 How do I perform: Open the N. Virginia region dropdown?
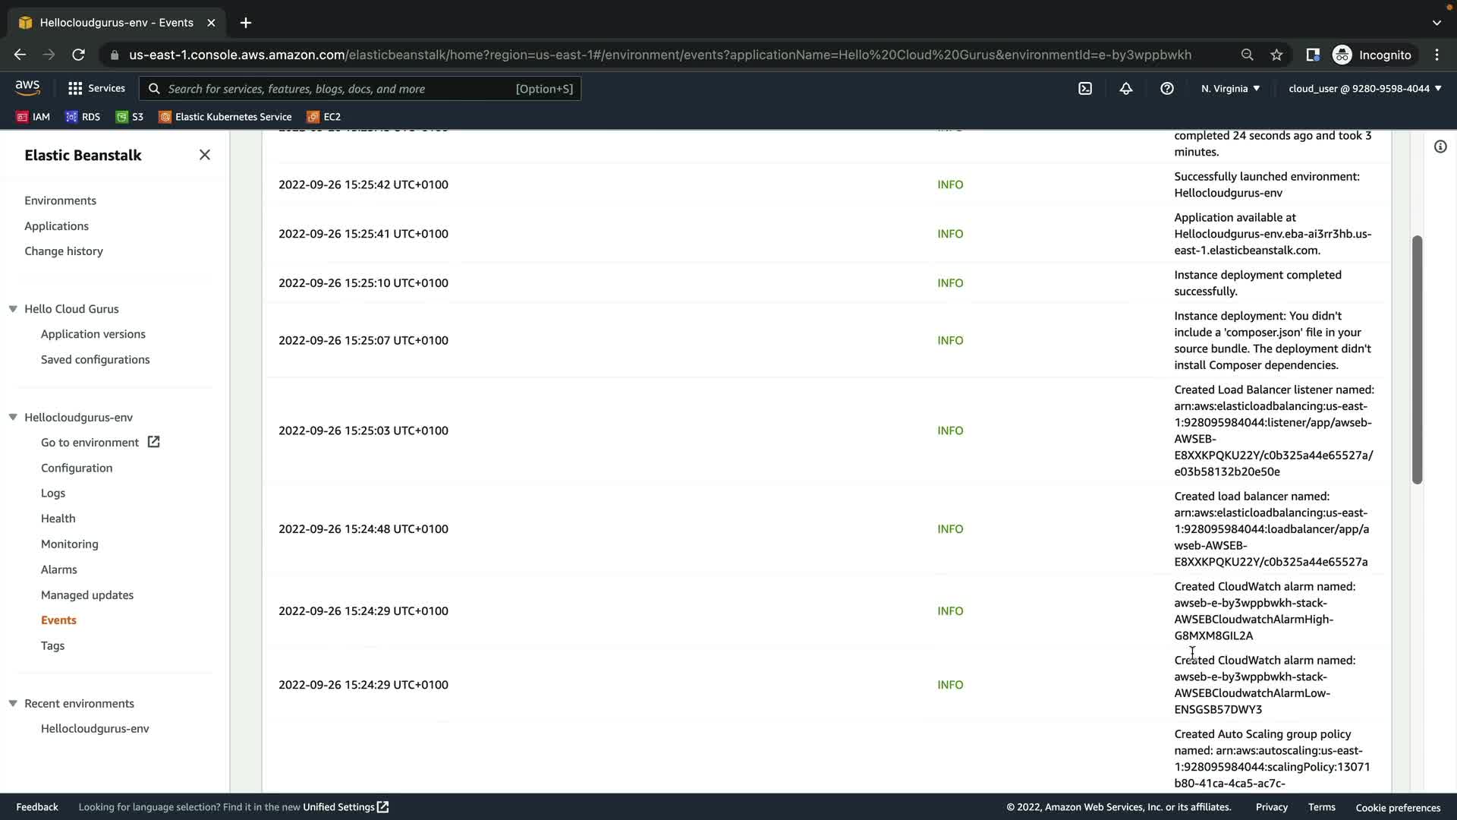tap(1230, 89)
